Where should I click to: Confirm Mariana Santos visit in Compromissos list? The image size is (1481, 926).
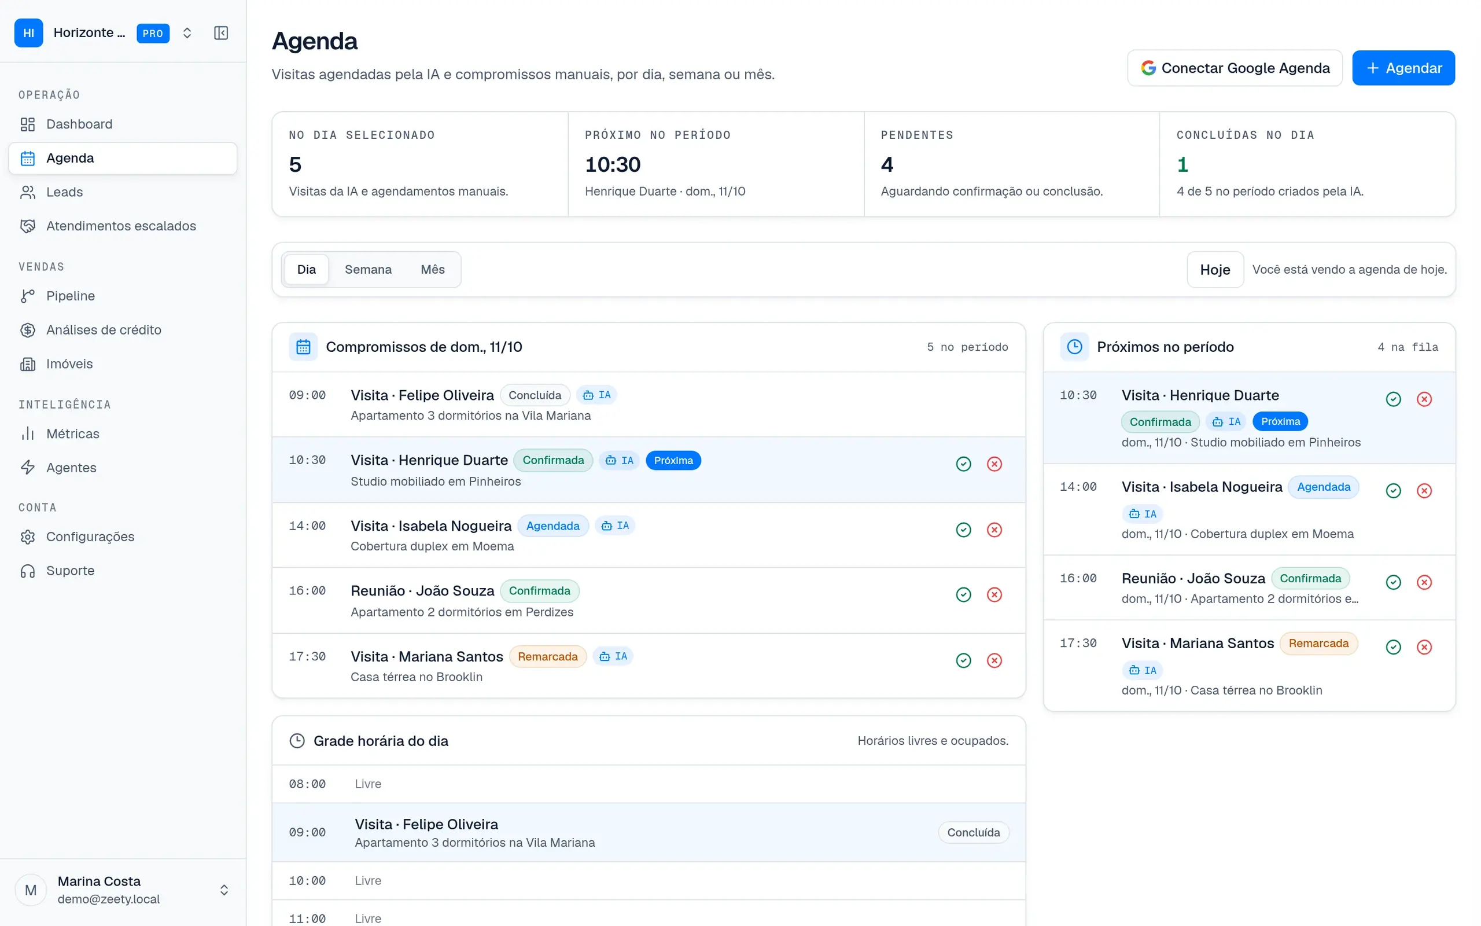(x=963, y=660)
